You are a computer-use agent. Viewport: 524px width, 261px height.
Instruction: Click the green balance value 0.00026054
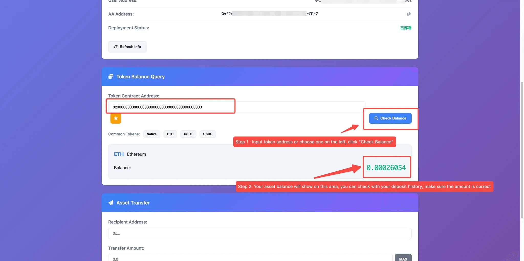click(386, 168)
